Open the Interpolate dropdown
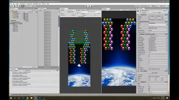Screen dimensions: 179x100 pyautogui.click(x=158, y=92)
